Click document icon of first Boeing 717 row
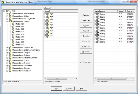 coord(98,14)
